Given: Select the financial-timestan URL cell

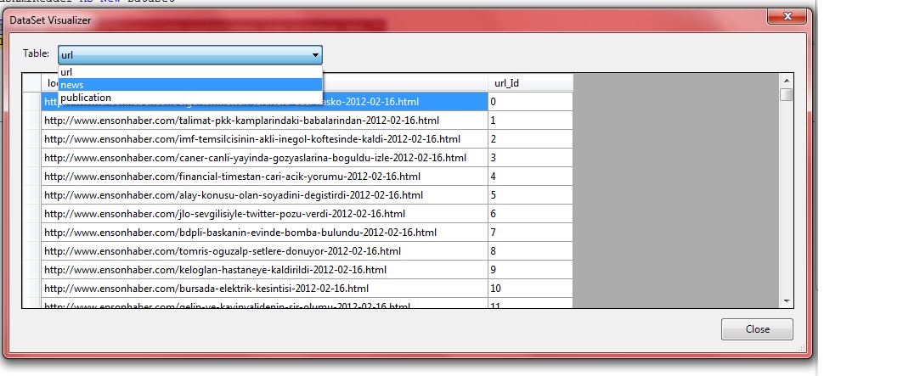Looking at the screenshot, I should coord(264,177).
